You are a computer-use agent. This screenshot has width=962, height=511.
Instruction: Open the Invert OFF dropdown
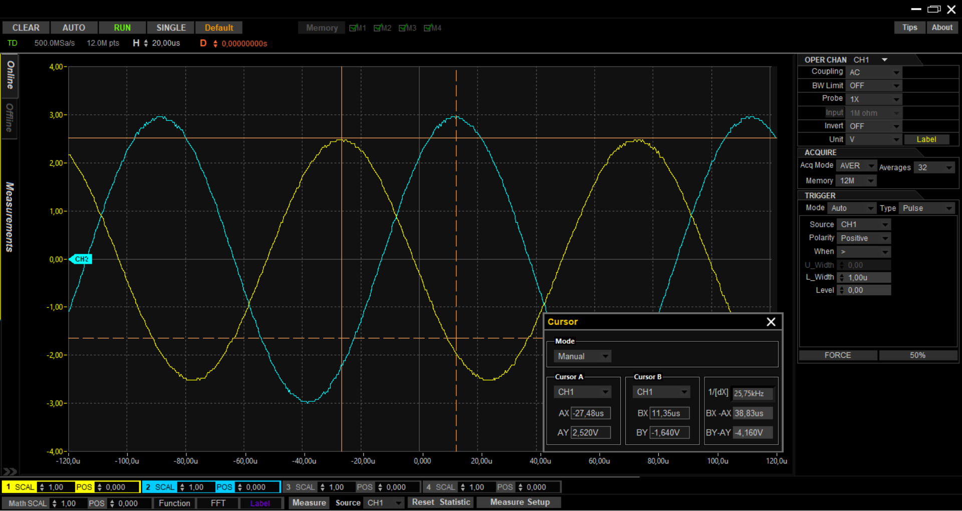tap(874, 126)
